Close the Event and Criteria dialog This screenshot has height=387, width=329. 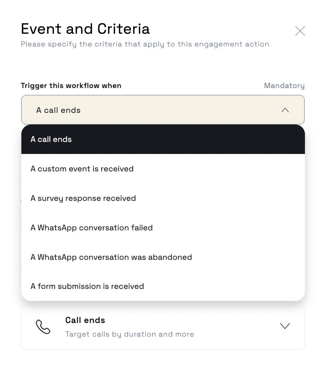point(300,31)
